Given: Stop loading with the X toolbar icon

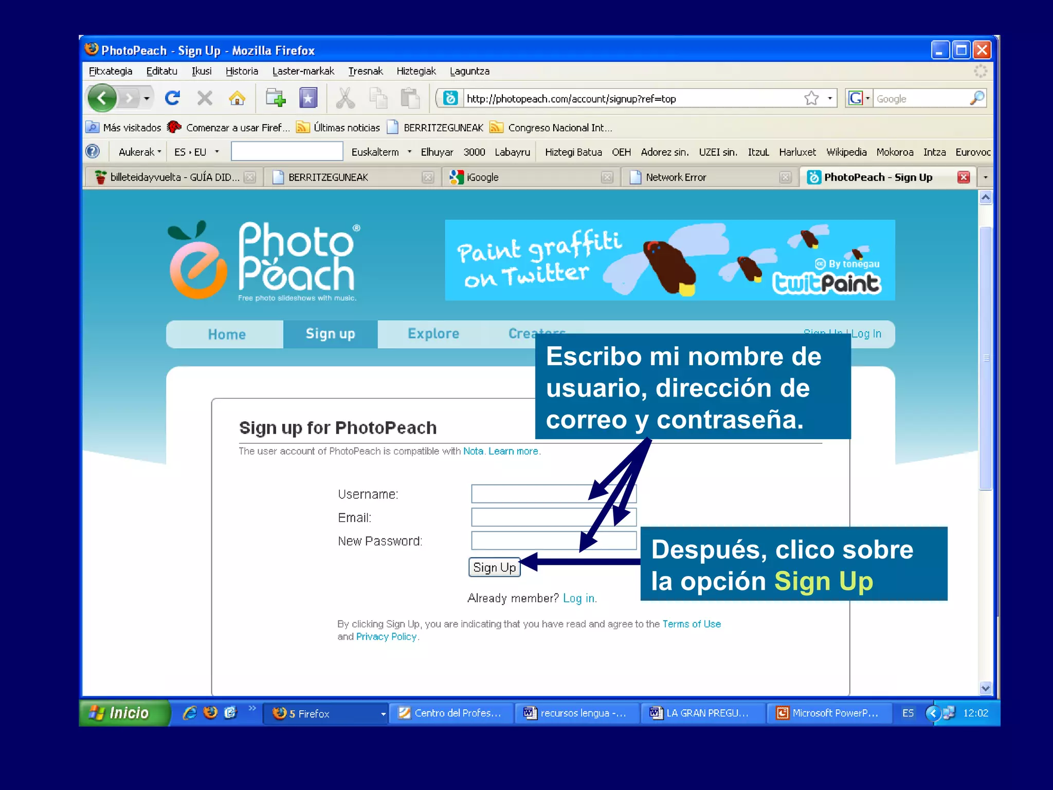Looking at the screenshot, I should click(x=205, y=98).
